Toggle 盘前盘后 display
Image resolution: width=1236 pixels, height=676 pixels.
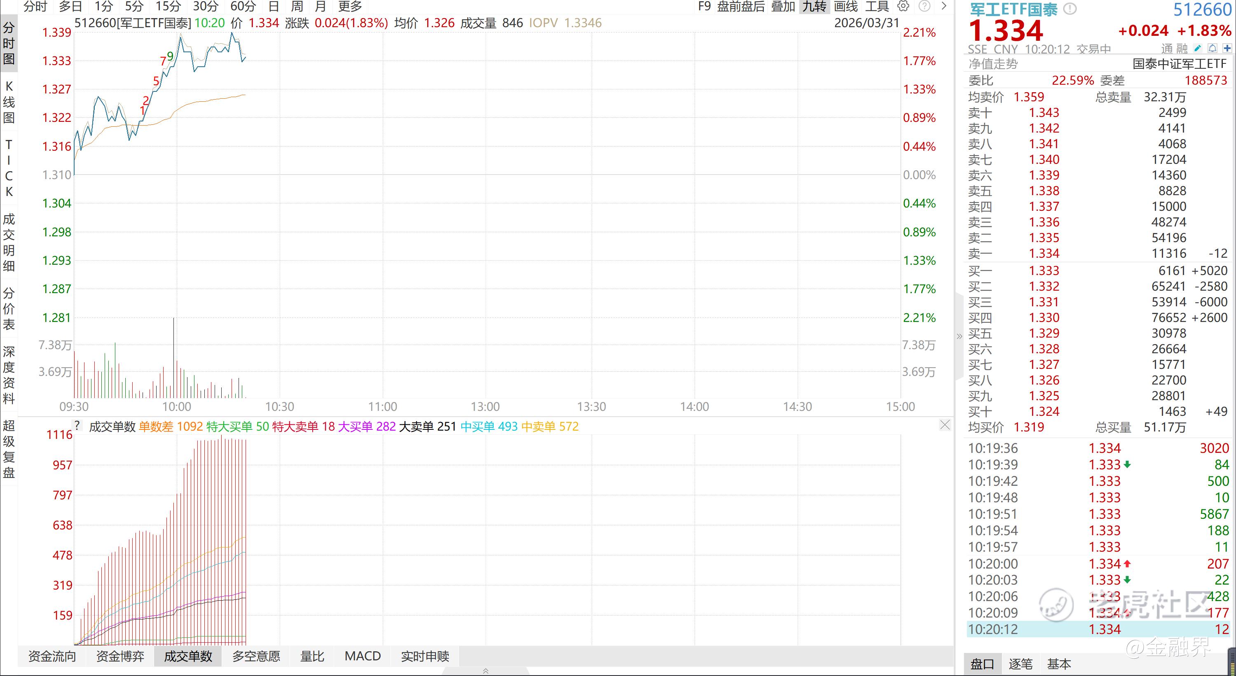tap(740, 6)
